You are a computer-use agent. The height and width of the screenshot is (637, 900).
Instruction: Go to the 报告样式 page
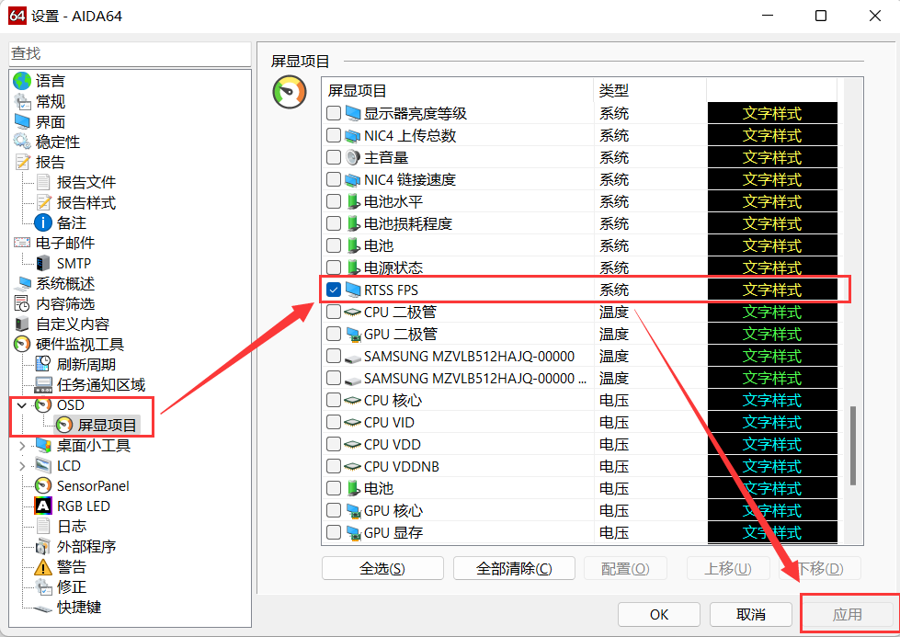(86, 202)
